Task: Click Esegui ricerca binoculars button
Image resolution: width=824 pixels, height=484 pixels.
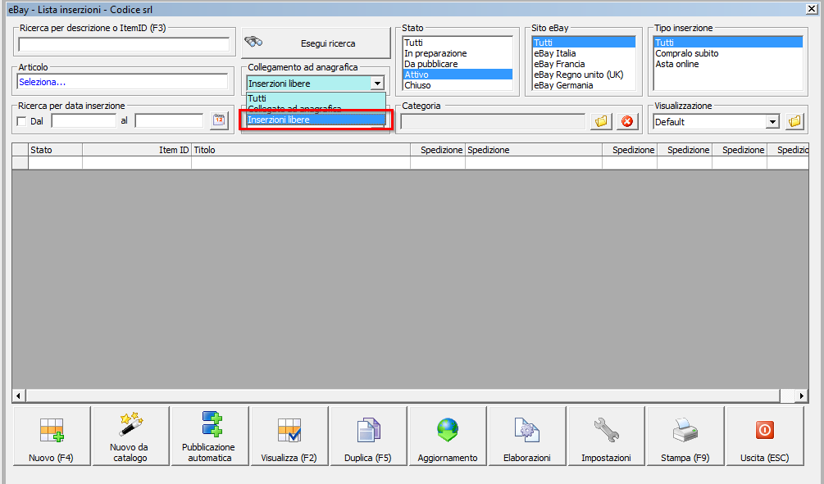Action: click(x=316, y=43)
